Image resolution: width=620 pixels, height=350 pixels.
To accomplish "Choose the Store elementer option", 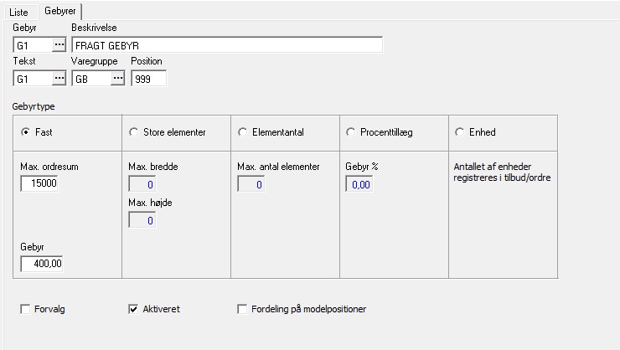I will [134, 132].
